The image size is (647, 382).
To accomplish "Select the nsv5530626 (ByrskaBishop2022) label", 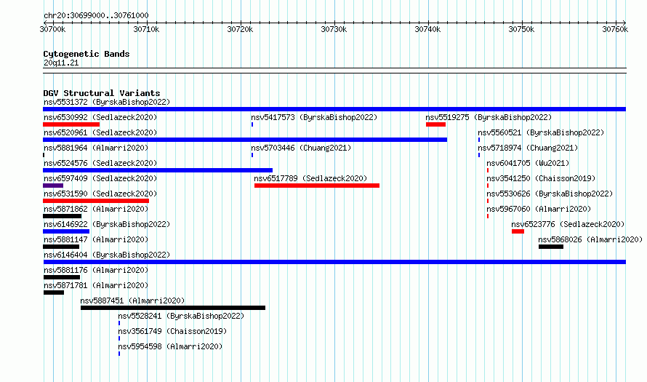I will pyautogui.click(x=550, y=194).
